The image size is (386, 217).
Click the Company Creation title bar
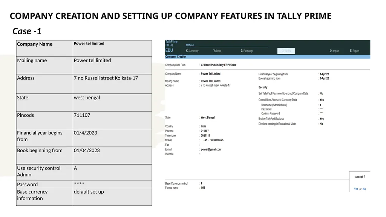tap(268, 57)
